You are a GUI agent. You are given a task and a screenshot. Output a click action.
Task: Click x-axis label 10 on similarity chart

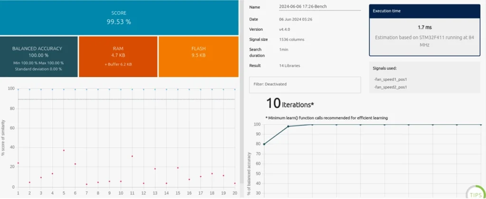point(121,193)
